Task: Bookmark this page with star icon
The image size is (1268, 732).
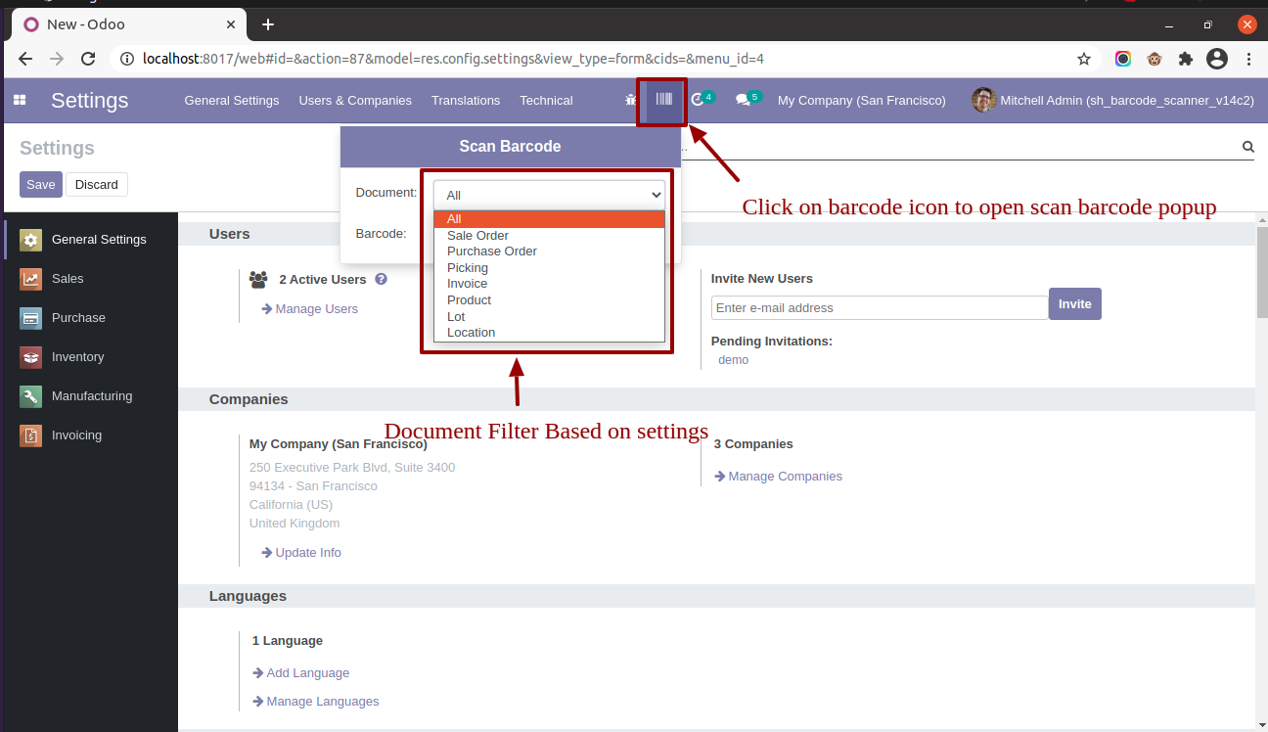Action: click(1084, 59)
